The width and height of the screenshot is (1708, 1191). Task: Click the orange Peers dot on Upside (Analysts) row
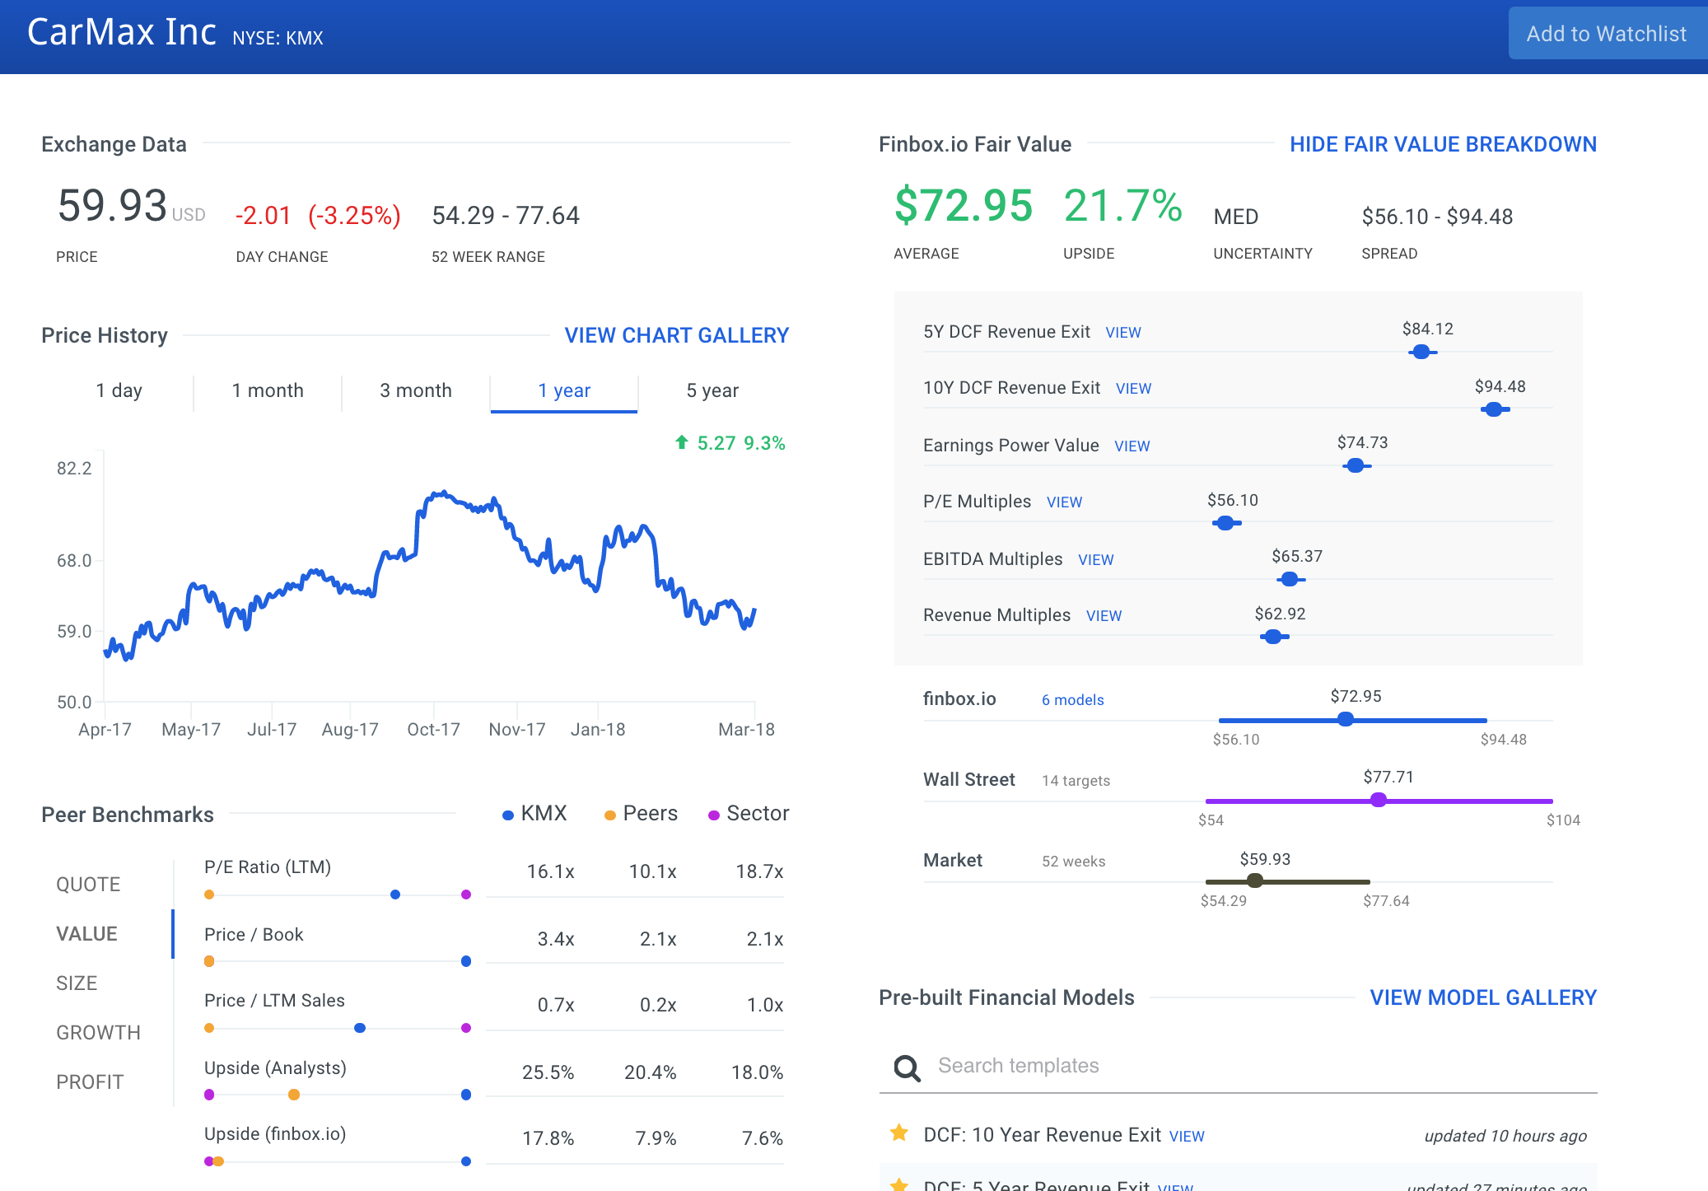tap(294, 1095)
